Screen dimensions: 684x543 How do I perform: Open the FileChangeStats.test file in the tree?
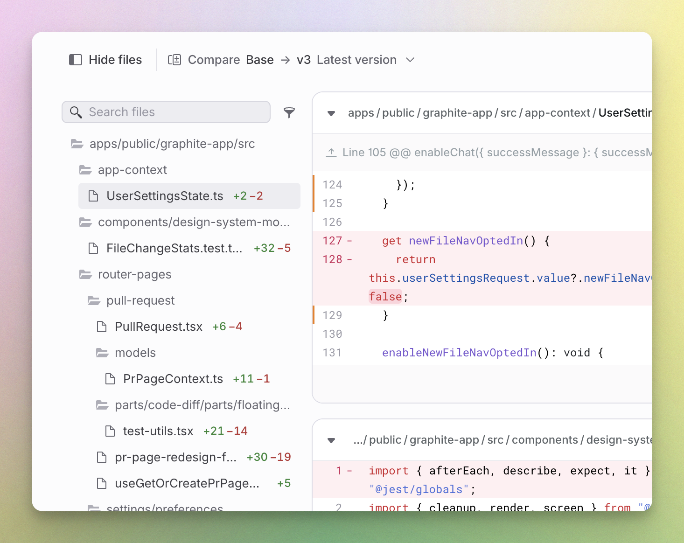(174, 248)
